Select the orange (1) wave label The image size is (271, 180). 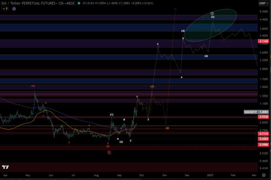(x=152, y=86)
